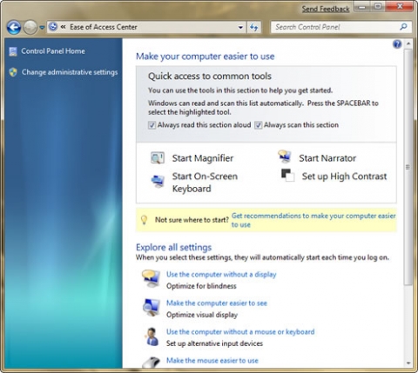
Task: Click Set up alternative input devices text
Action: (x=214, y=343)
